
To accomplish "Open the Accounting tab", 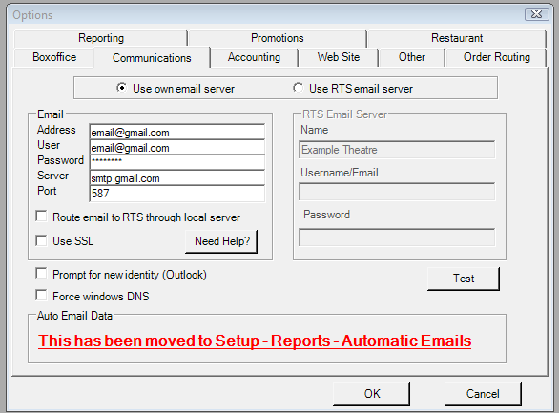I will (254, 57).
